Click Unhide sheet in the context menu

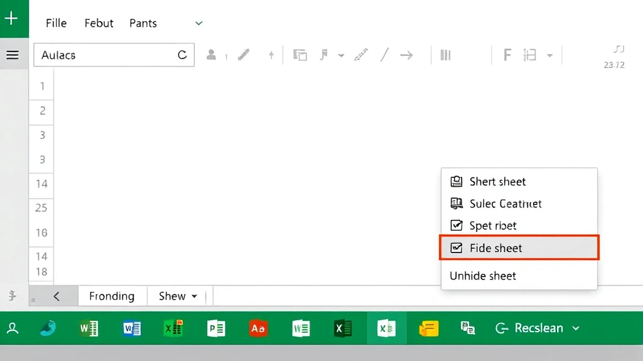tap(483, 276)
